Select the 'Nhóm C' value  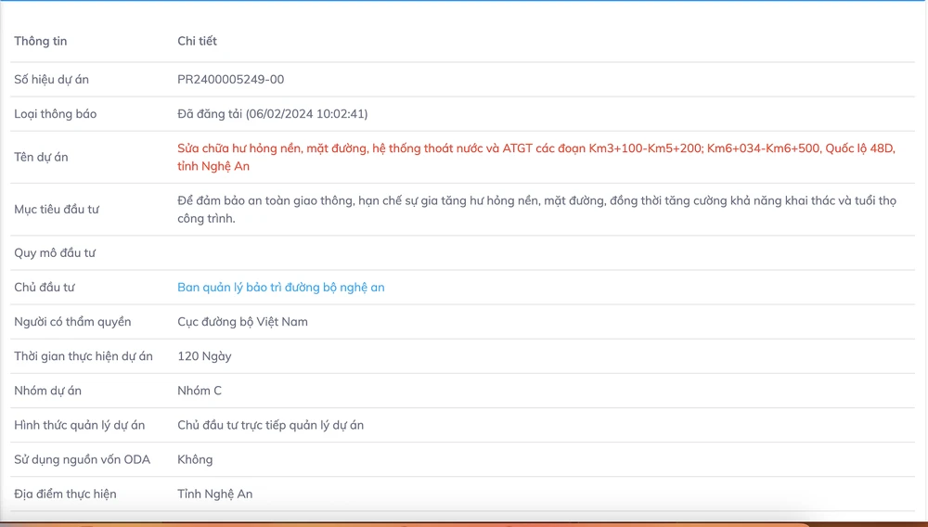pyautogui.click(x=200, y=391)
